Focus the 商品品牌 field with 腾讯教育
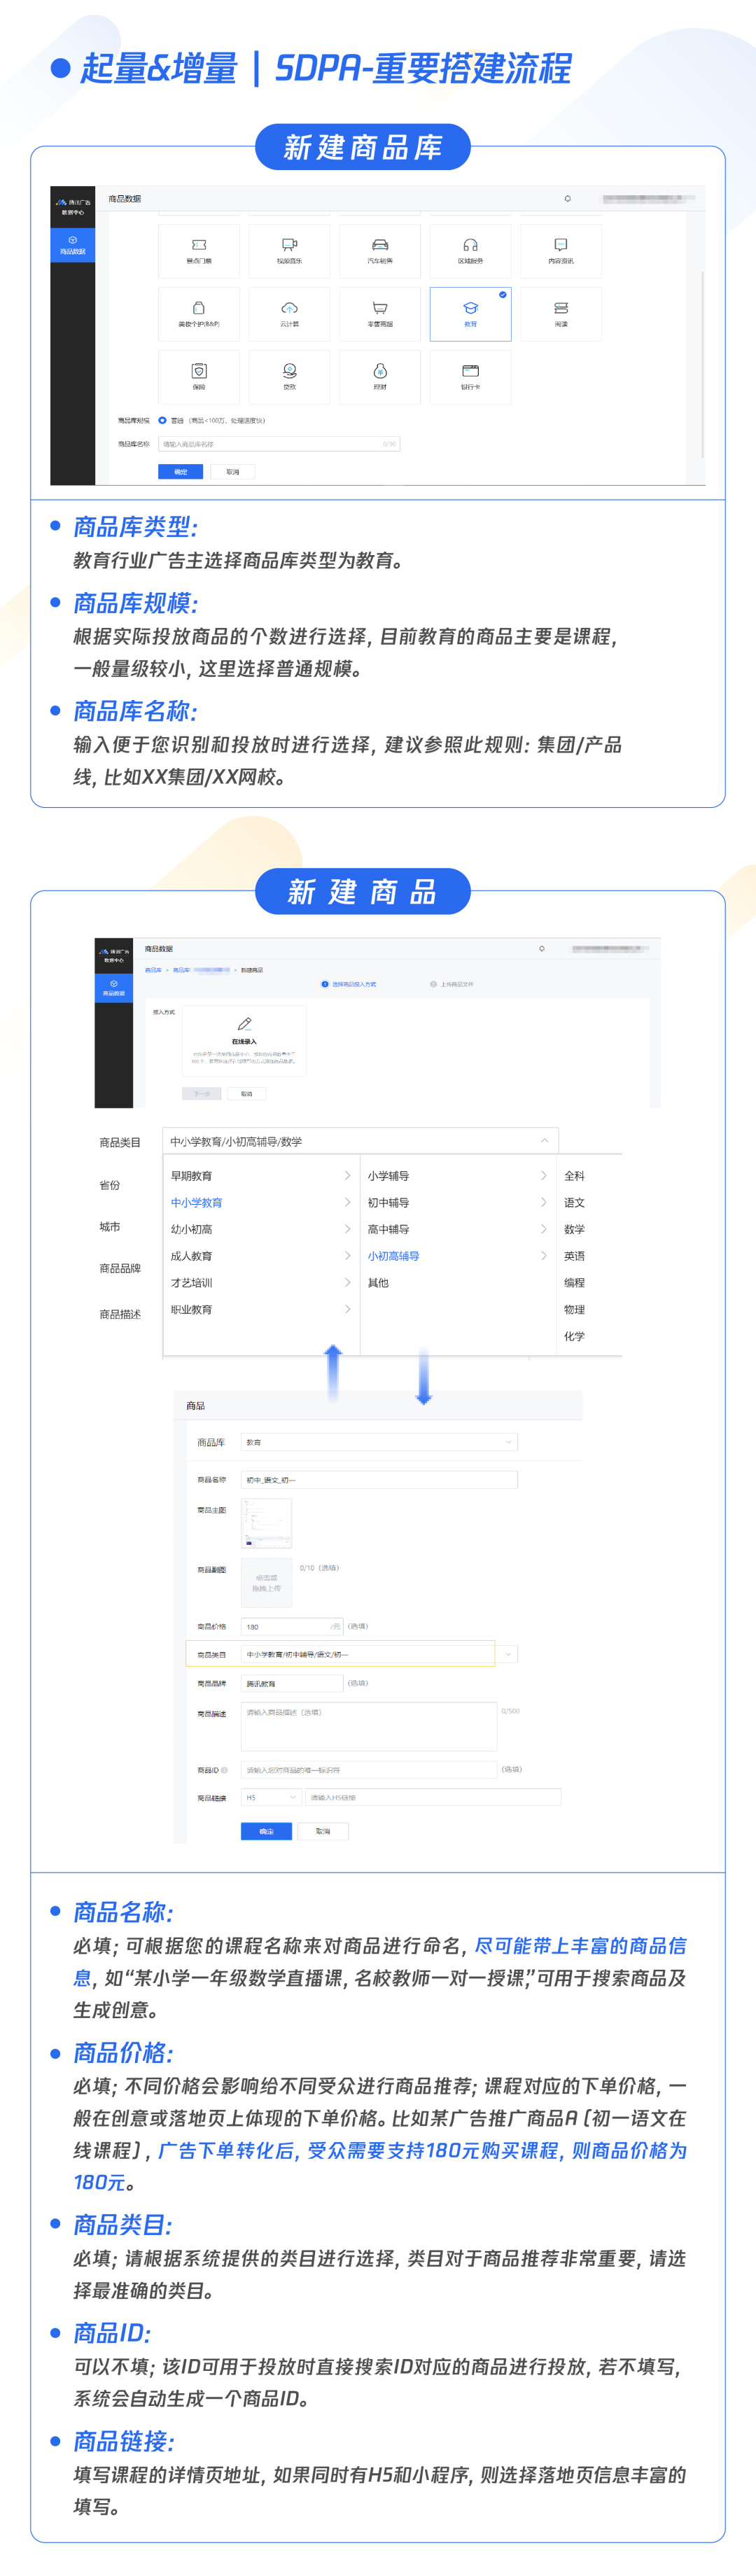Image resolution: width=756 pixels, height=2576 pixels. pos(292,1683)
